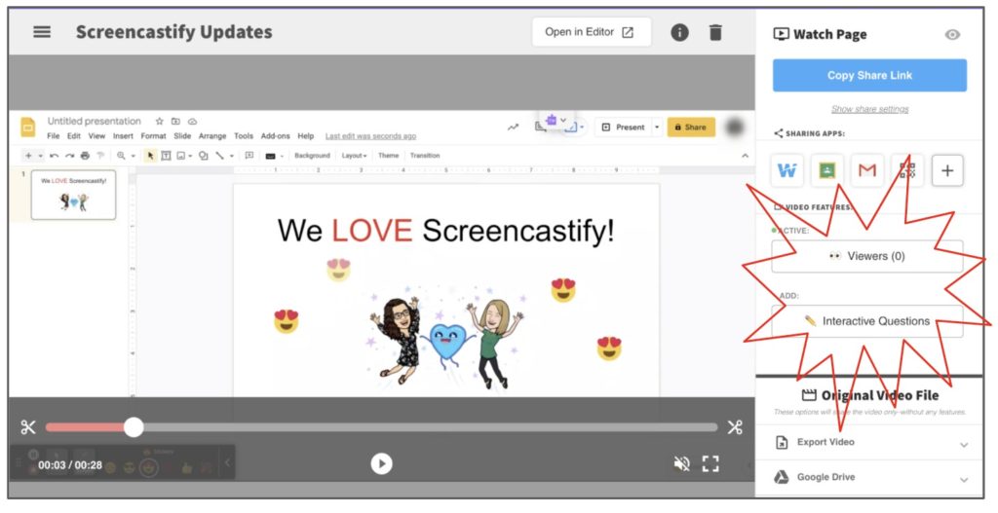Play the video recording
The image size is (998, 513).
tap(381, 463)
